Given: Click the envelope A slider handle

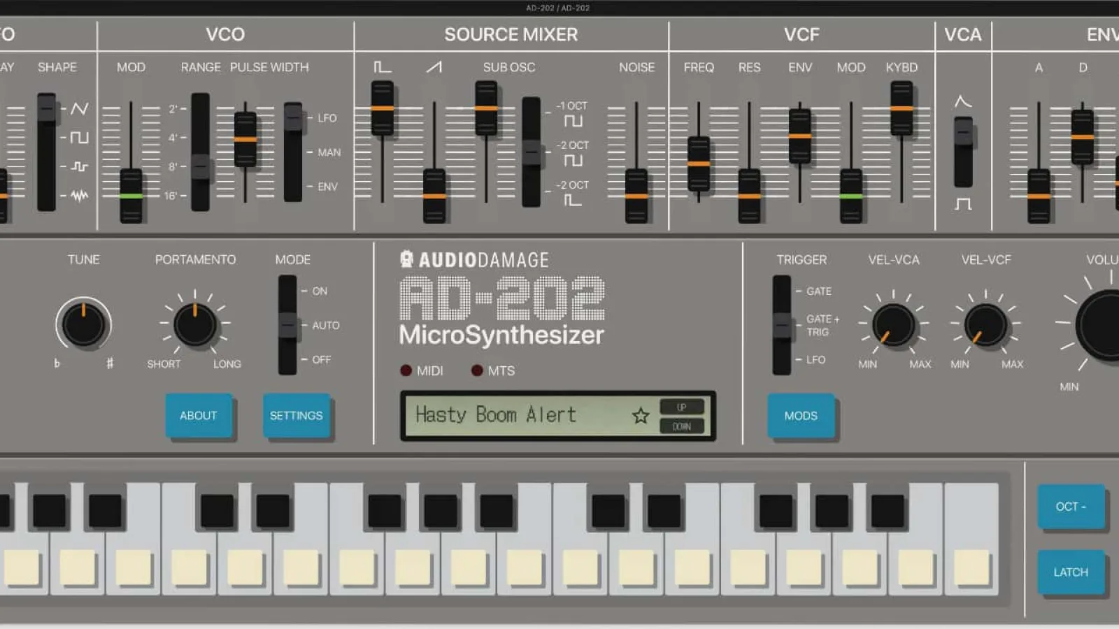Looking at the screenshot, I should point(1039,196).
